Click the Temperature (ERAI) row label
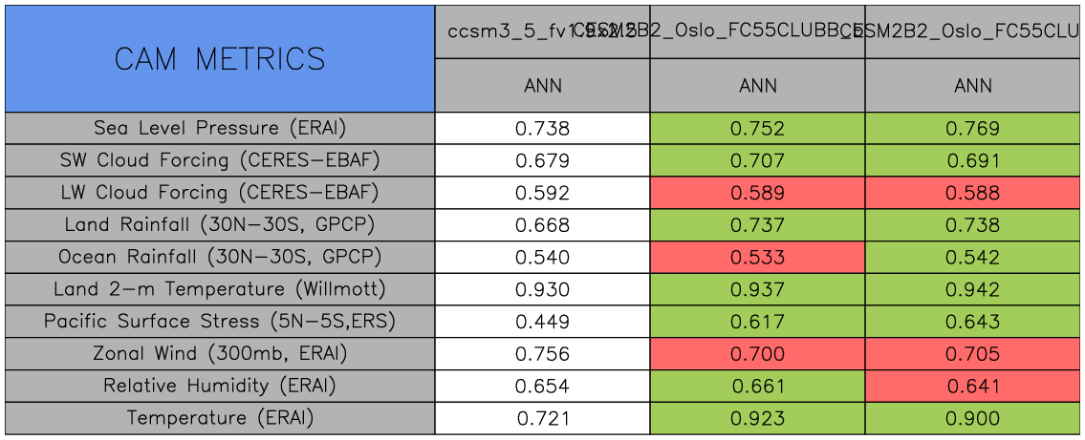The width and height of the screenshot is (1085, 440). pos(220,418)
